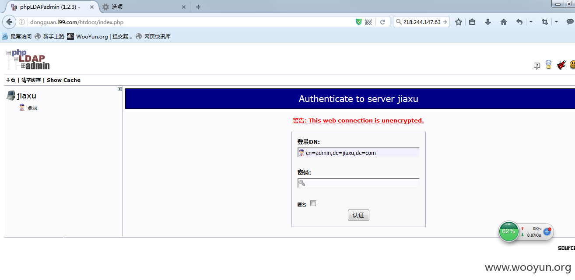
Task: Click the 清空缓存 link
Action: tap(31, 80)
